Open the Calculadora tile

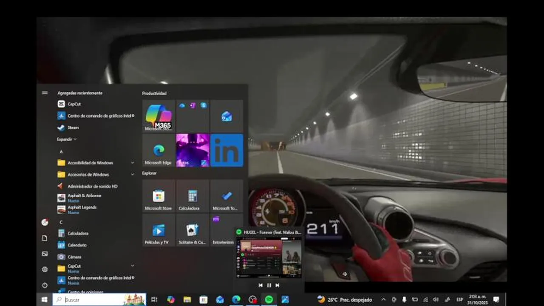193,196
